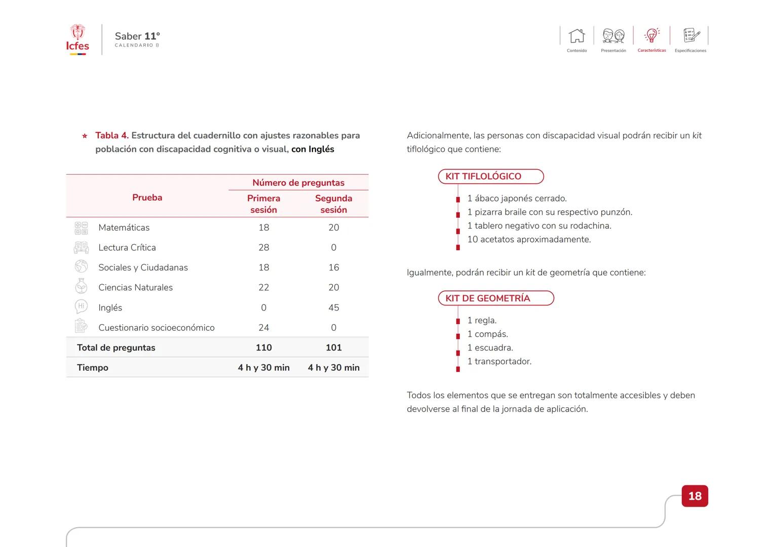The width and height of the screenshot is (775, 547).
Task: Click the page number 18 badge
Action: [694, 496]
